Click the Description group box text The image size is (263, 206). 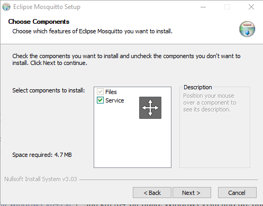[x=210, y=102]
